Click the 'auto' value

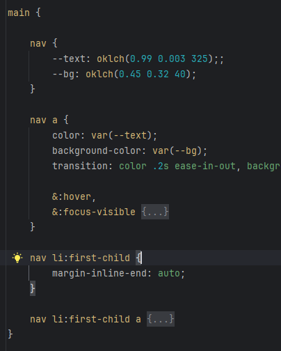tap(169, 274)
